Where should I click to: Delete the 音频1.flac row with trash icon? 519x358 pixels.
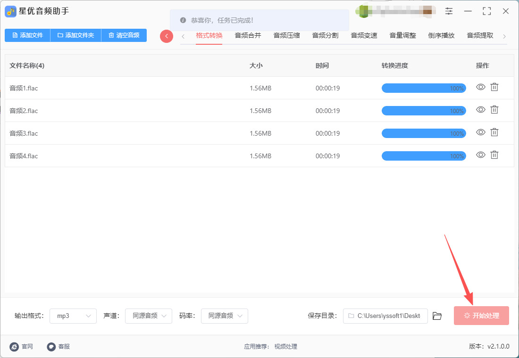pyautogui.click(x=494, y=87)
